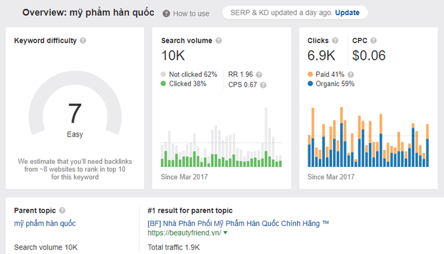Screen dimensions: 444x254
Task: Click the backlinks estimate text under gauge
Action: 75,170
